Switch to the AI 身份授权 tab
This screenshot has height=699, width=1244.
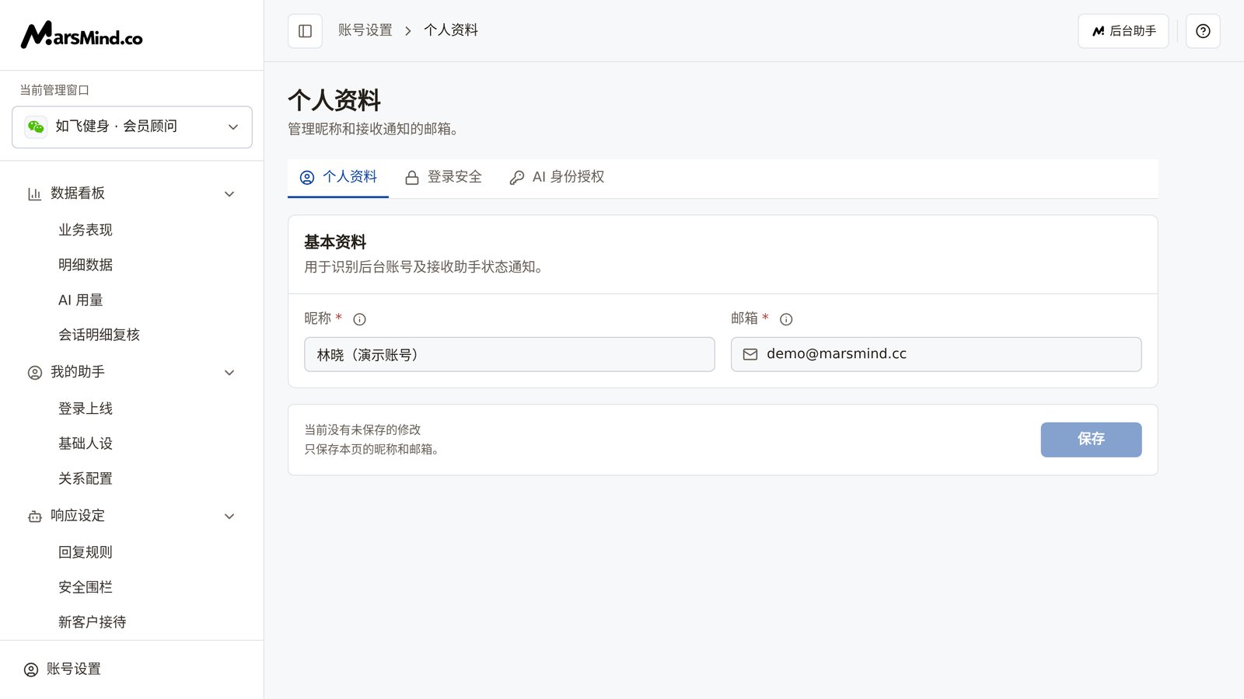pyautogui.click(x=557, y=178)
